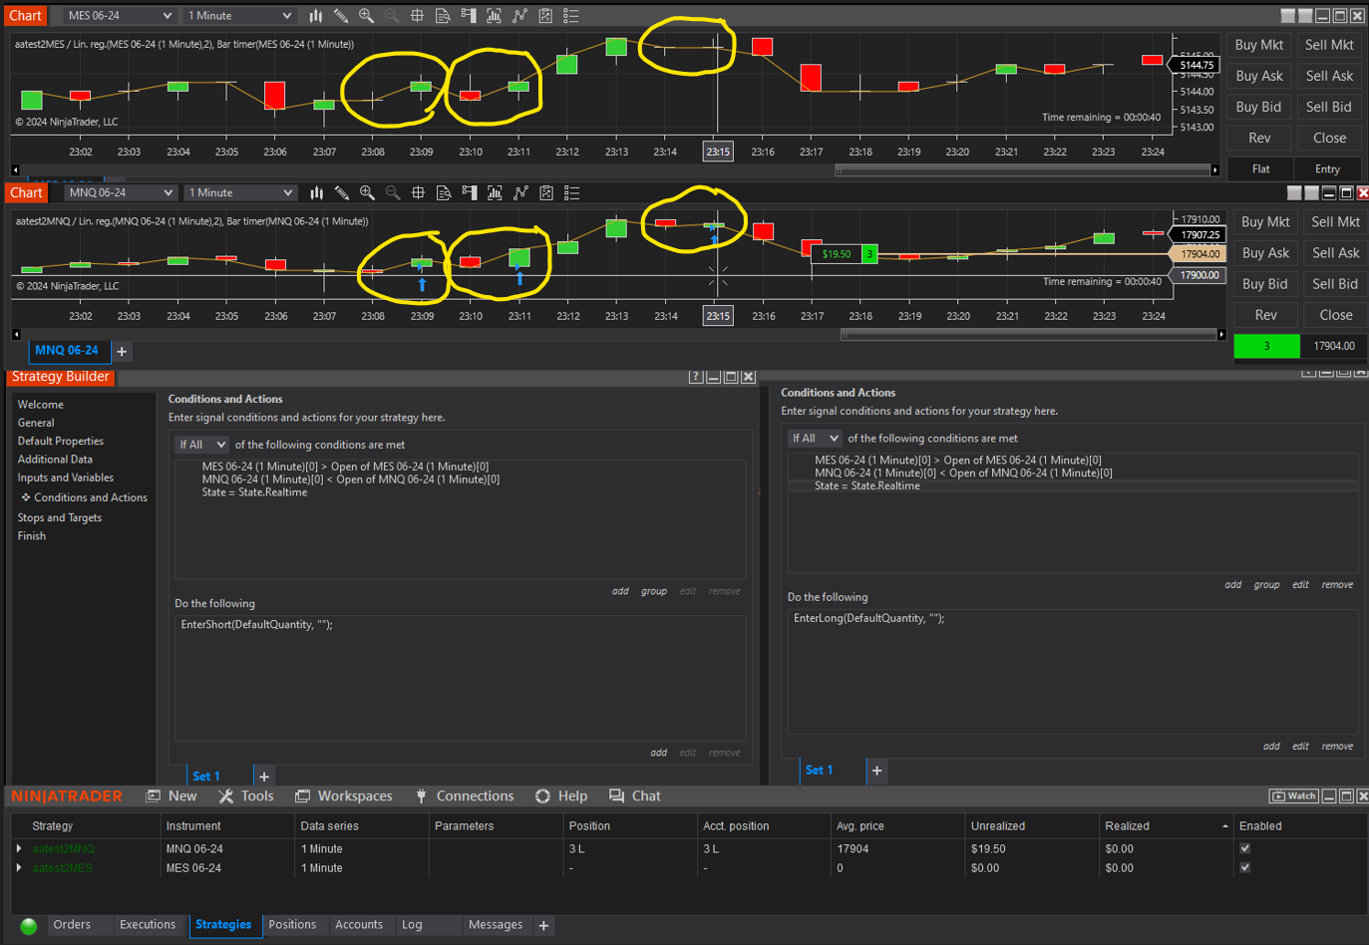The height and width of the screenshot is (945, 1369).
Task: Open the Tools menu
Action: [246, 796]
